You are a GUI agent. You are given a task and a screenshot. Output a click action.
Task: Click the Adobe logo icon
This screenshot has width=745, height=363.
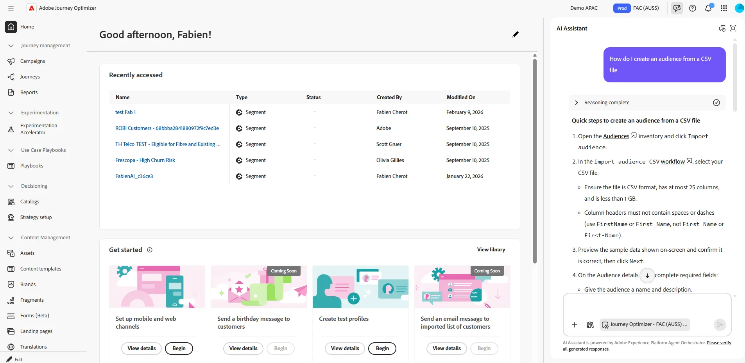(x=32, y=8)
